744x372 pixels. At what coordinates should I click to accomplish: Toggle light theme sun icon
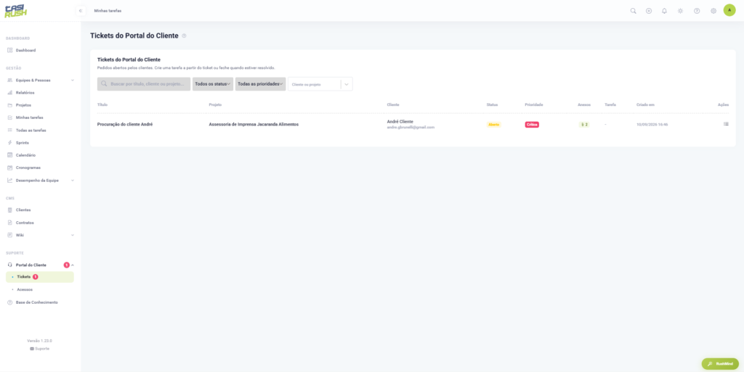[x=680, y=11]
